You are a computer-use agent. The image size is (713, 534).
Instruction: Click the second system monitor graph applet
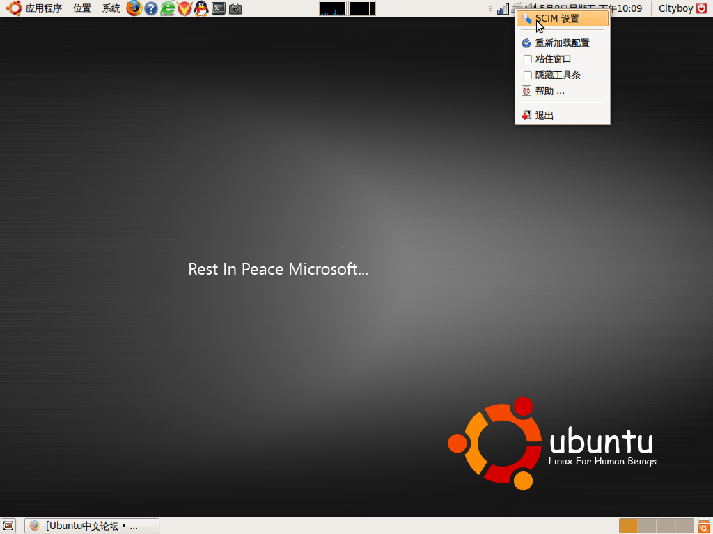pyautogui.click(x=362, y=8)
